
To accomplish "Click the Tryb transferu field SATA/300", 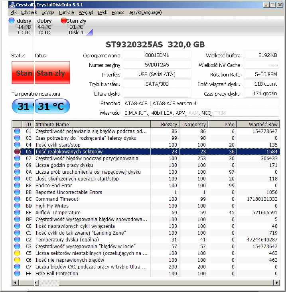I will point(157,84).
